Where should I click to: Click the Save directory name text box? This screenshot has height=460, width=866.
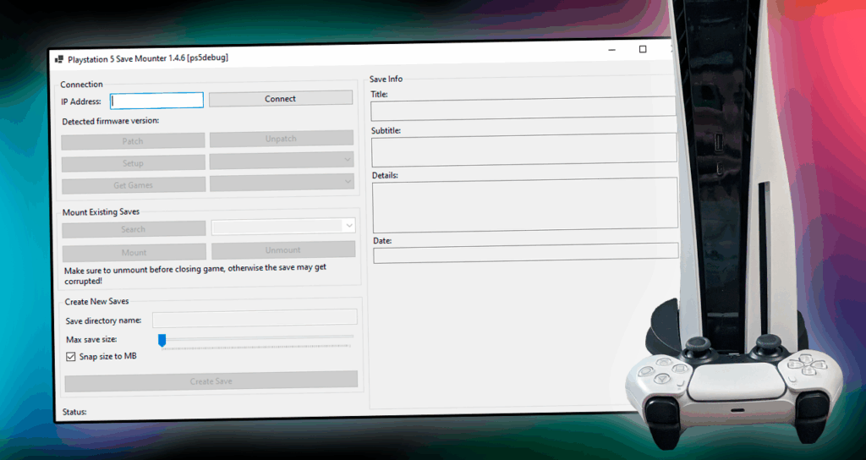255,318
